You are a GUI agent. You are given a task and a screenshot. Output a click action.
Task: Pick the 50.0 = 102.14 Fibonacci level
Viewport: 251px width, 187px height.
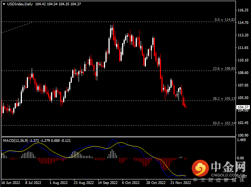(x=224, y=123)
